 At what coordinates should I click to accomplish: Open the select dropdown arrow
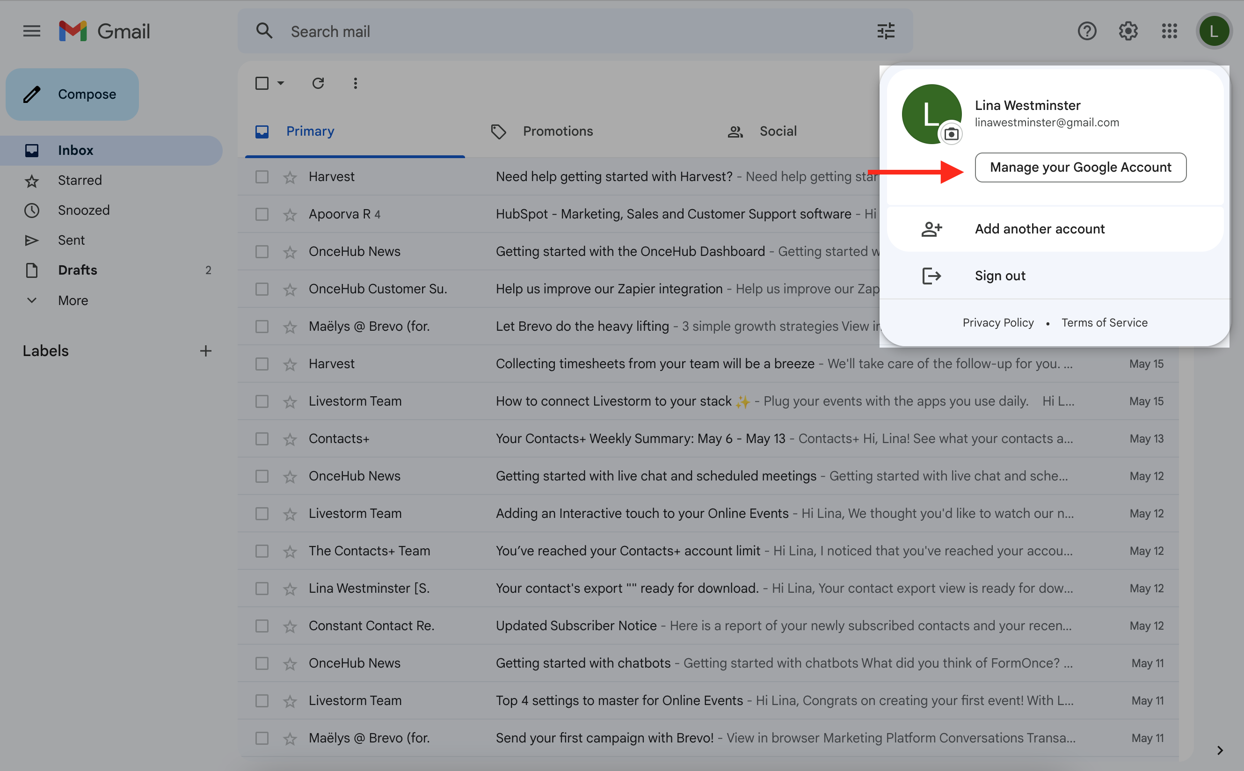click(280, 83)
